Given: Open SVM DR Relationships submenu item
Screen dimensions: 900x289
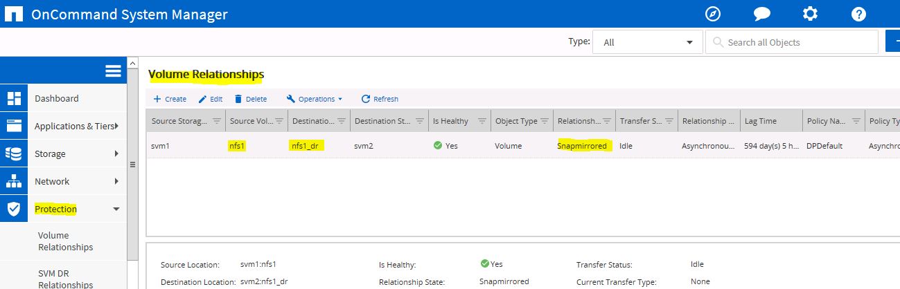Looking at the screenshot, I should pos(65,279).
